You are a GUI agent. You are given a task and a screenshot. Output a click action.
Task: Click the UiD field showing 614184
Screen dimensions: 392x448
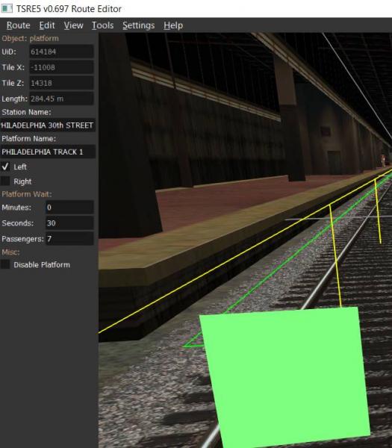coord(61,52)
